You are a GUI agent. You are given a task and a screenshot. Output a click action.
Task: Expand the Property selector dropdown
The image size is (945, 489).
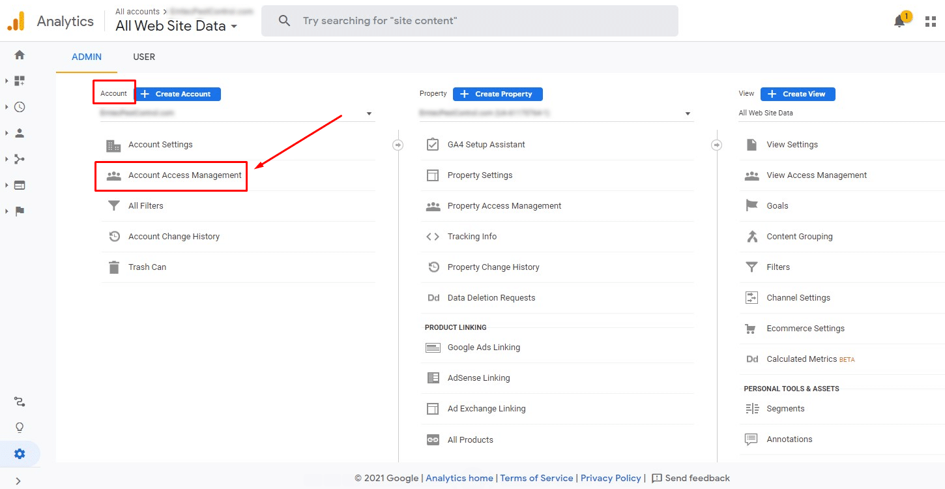tap(688, 113)
